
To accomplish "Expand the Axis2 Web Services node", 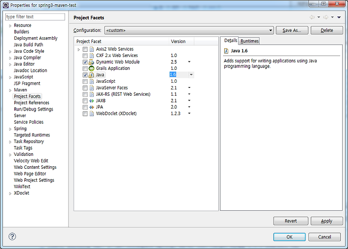I will (x=79, y=49).
